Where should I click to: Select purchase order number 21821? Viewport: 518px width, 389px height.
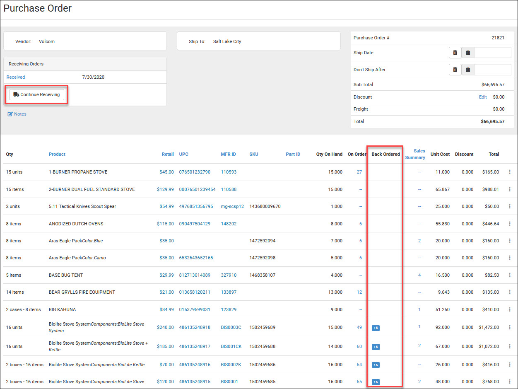click(498, 38)
